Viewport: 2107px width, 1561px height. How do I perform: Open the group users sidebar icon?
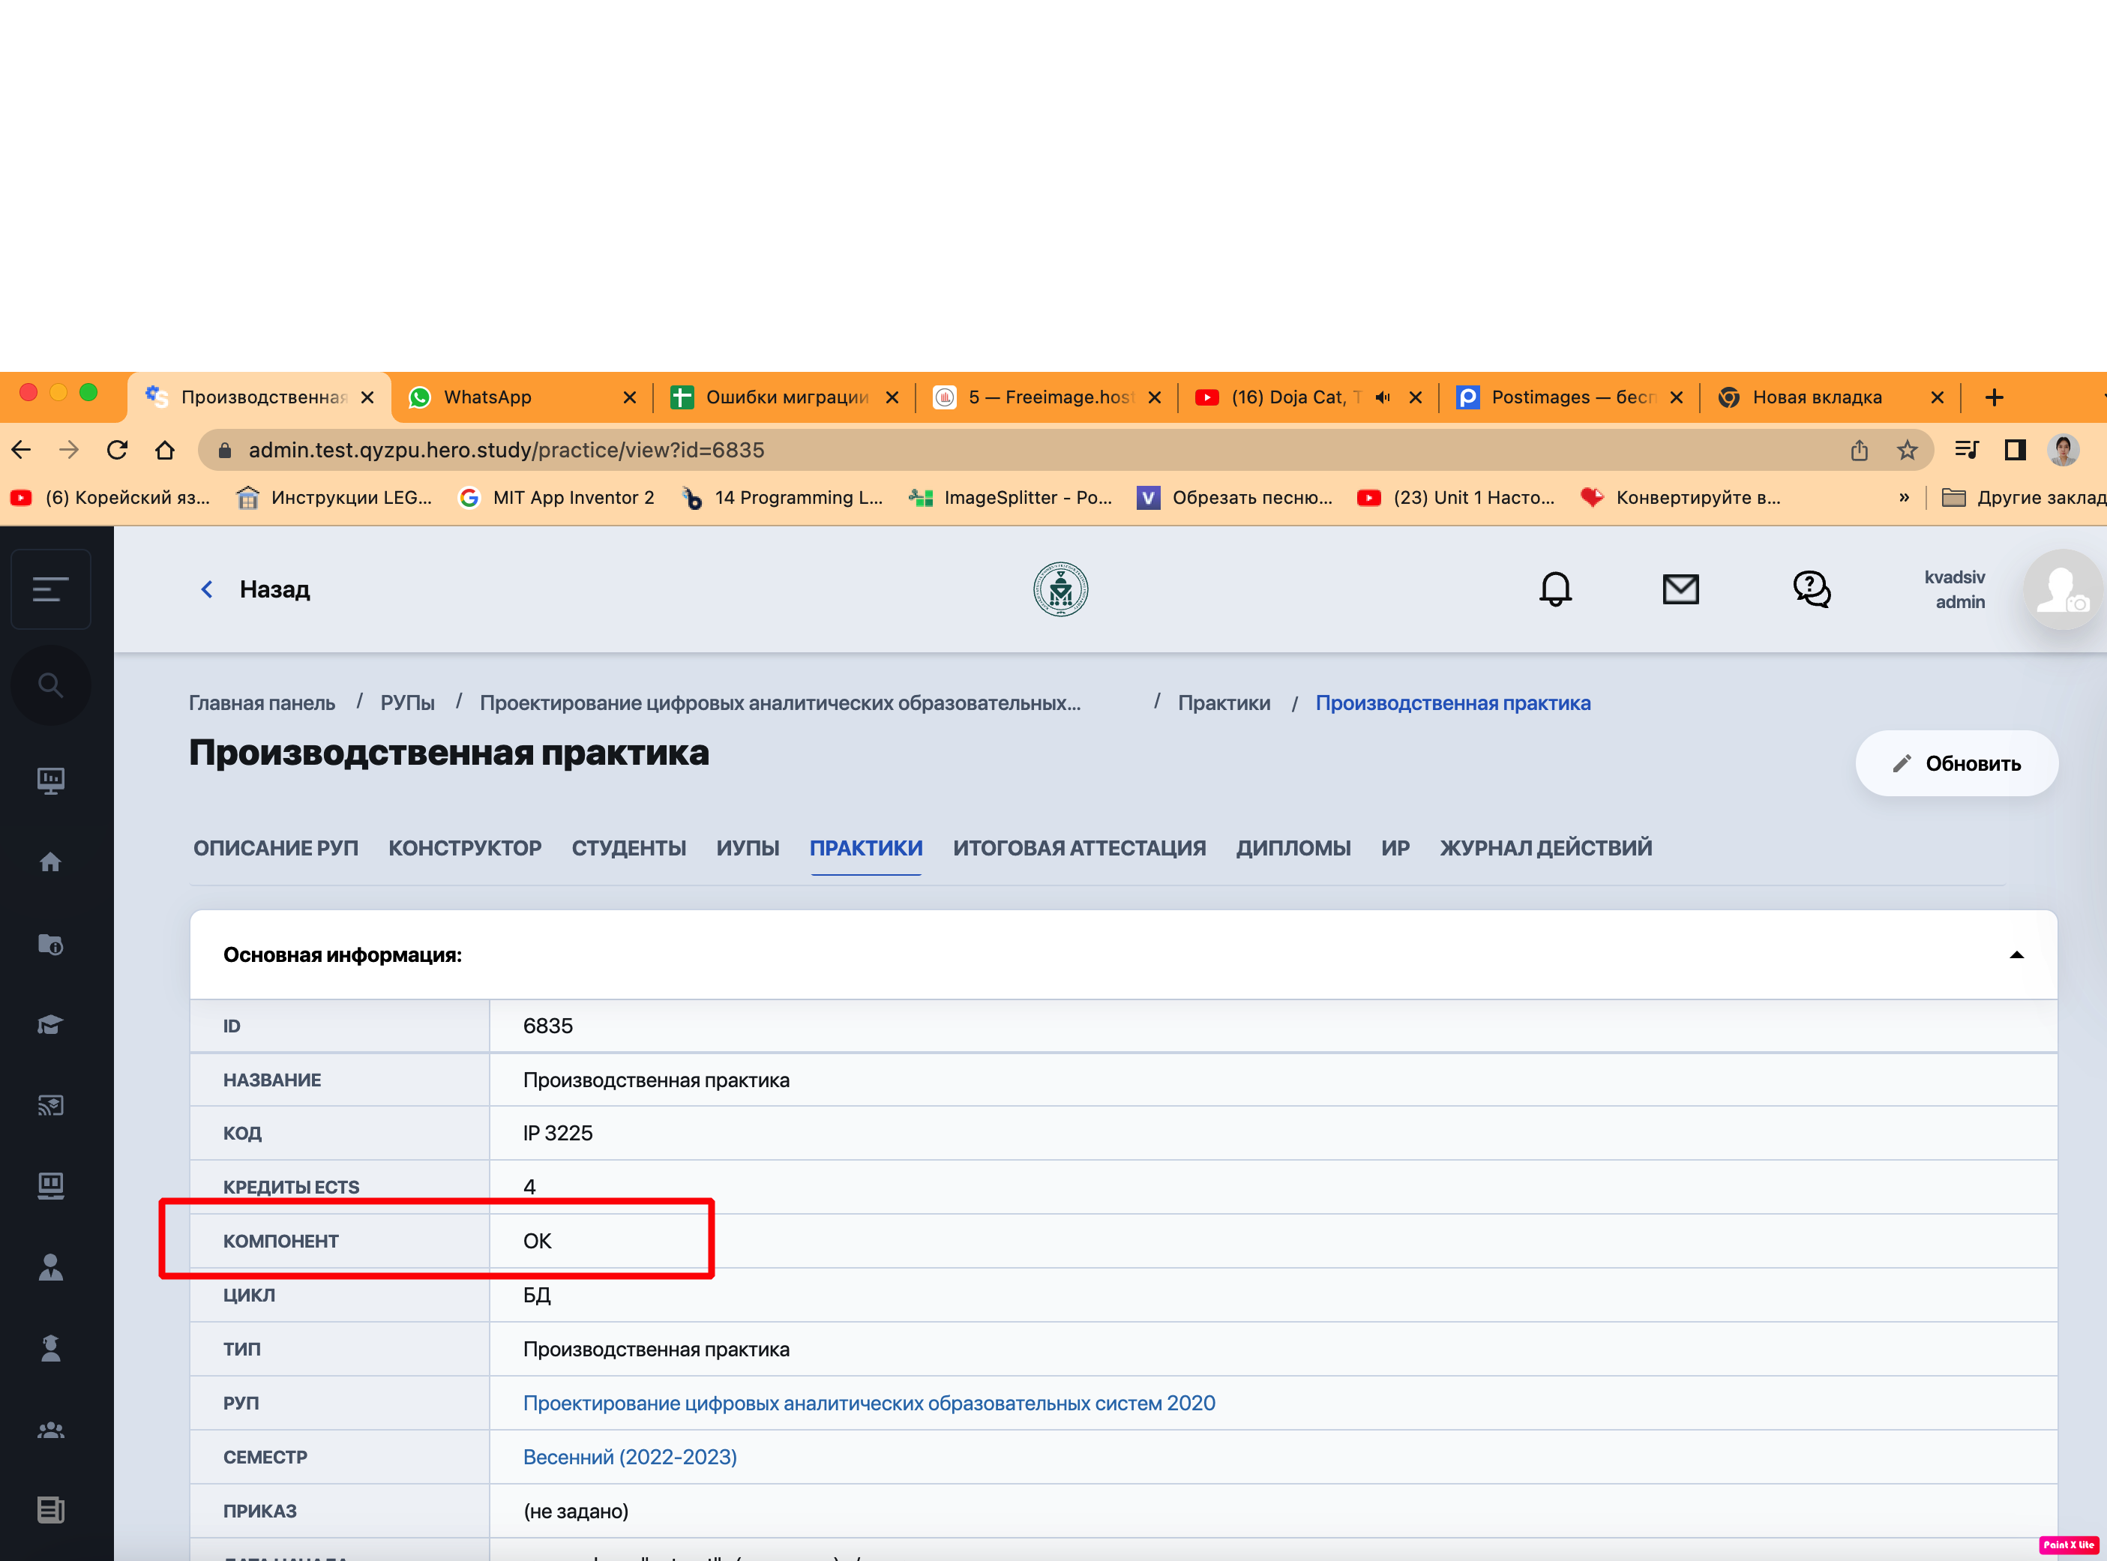[51, 1430]
